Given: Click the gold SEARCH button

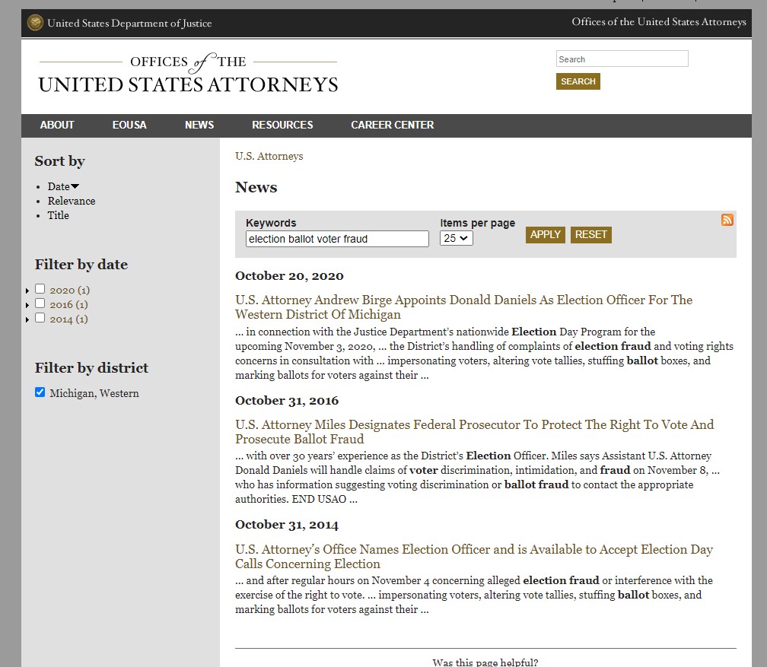Looking at the screenshot, I should coord(578,81).
